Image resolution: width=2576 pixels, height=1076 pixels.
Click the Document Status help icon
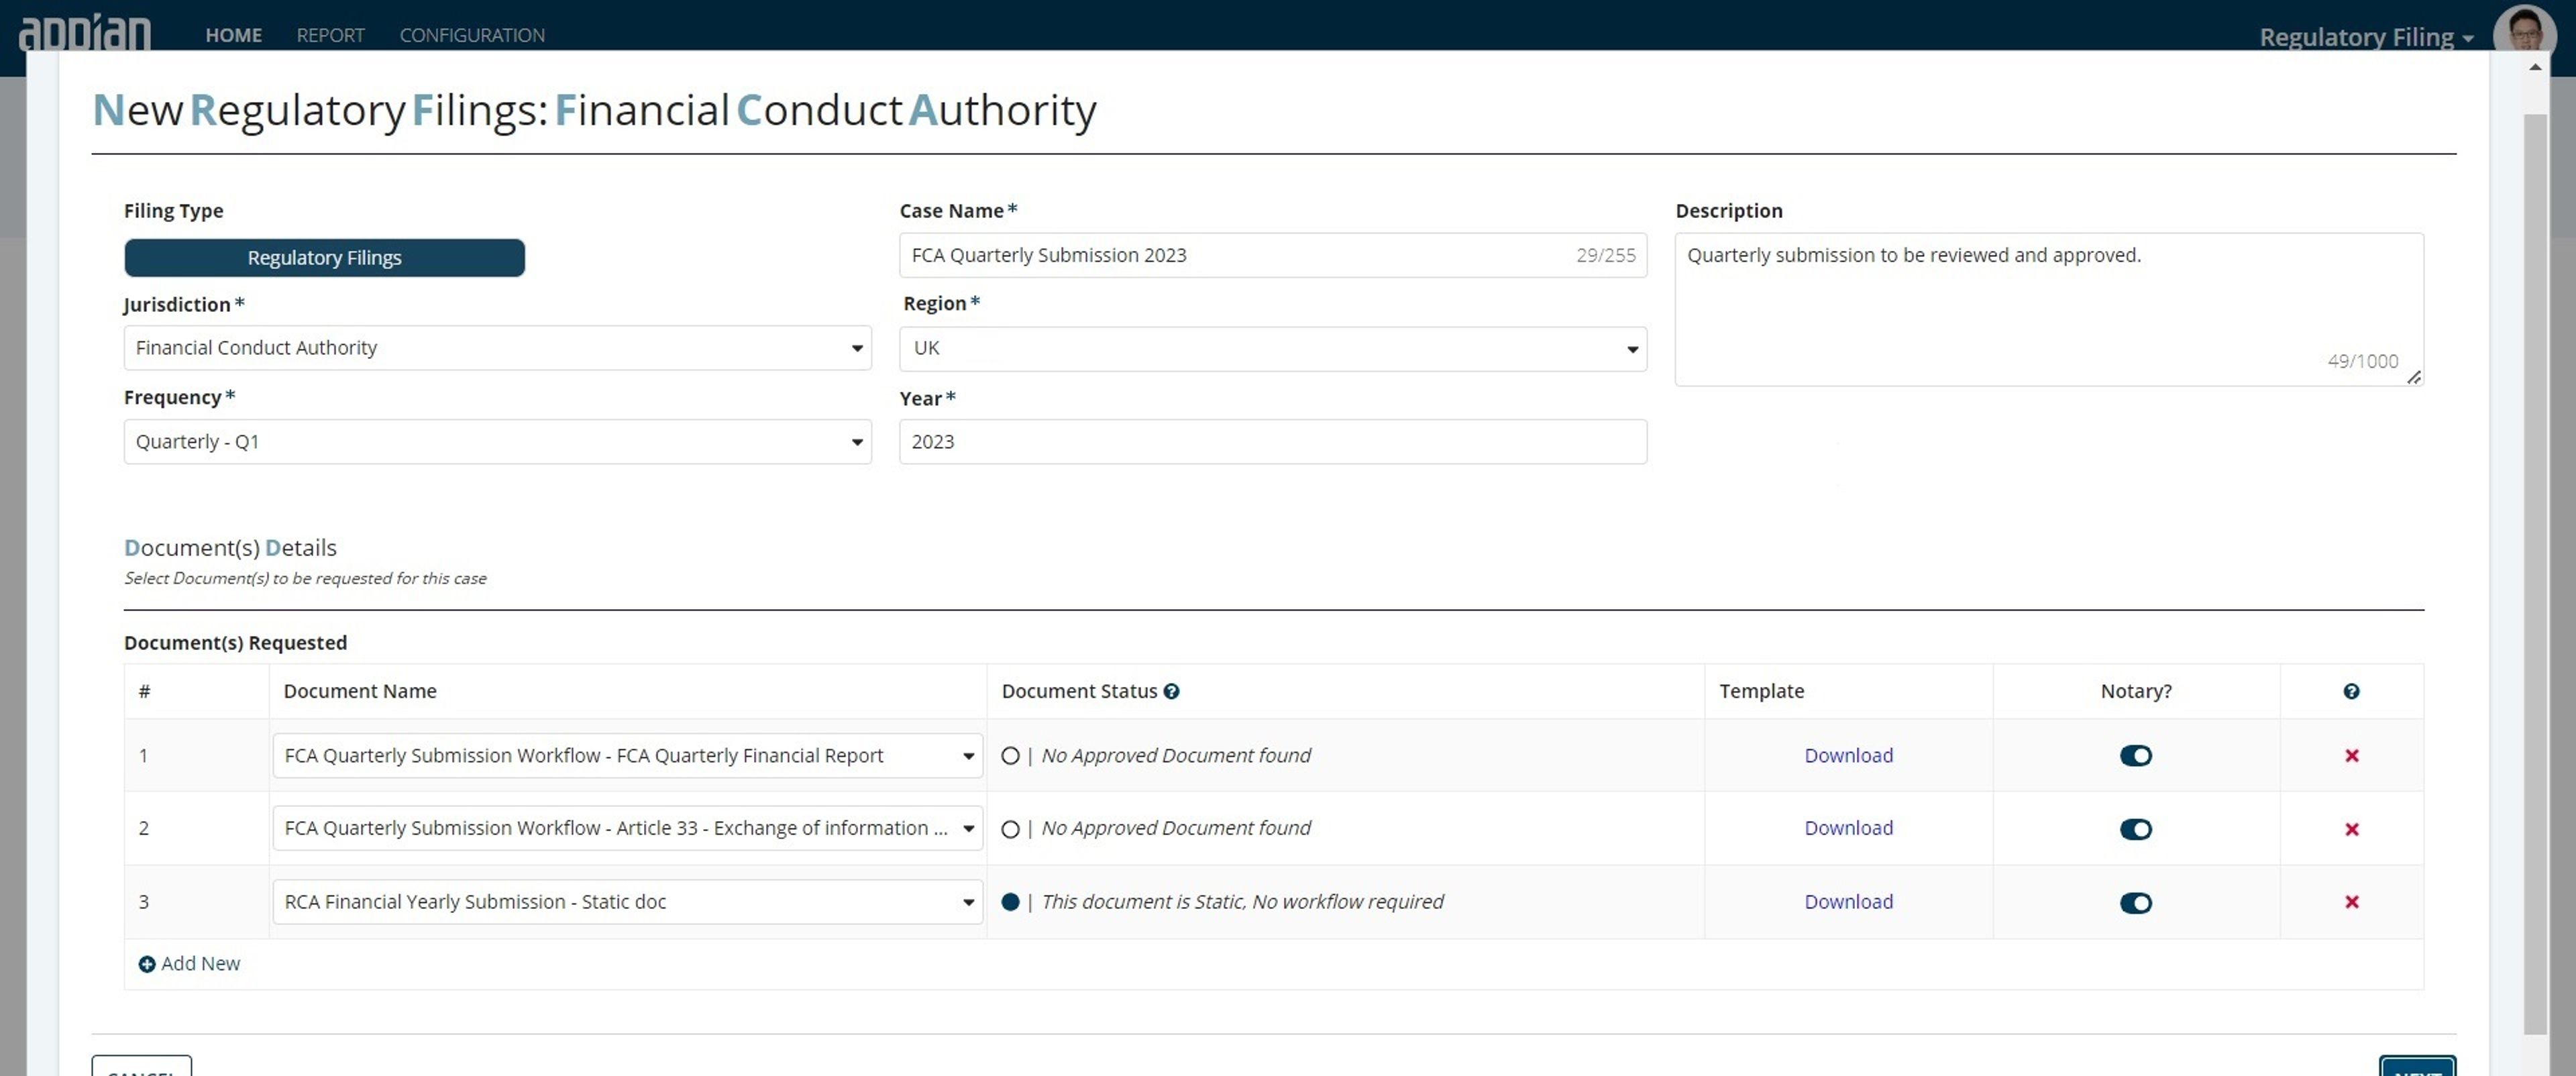1171,691
